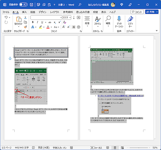Click the Cut scissors icon
This screenshot has width=161, height=150.
pyautogui.click(x=25, y=17)
